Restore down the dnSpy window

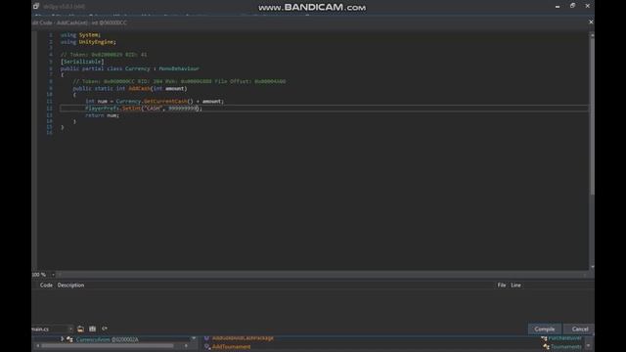point(572,6)
